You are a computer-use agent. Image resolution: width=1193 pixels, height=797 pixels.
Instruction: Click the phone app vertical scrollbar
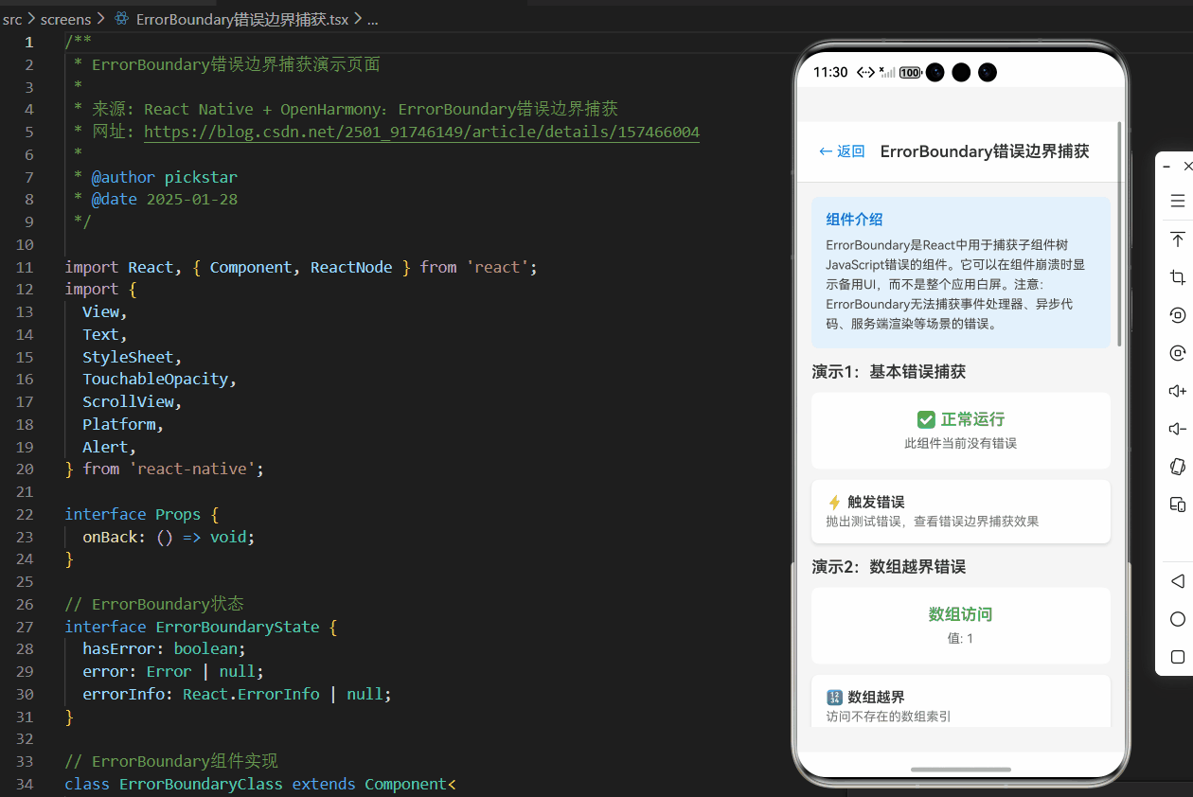1120,234
